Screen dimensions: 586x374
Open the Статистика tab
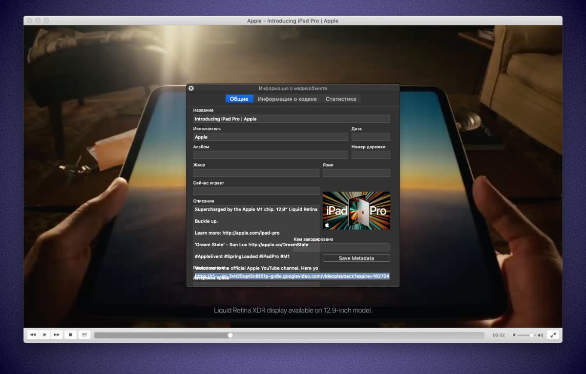tap(341, 99)
